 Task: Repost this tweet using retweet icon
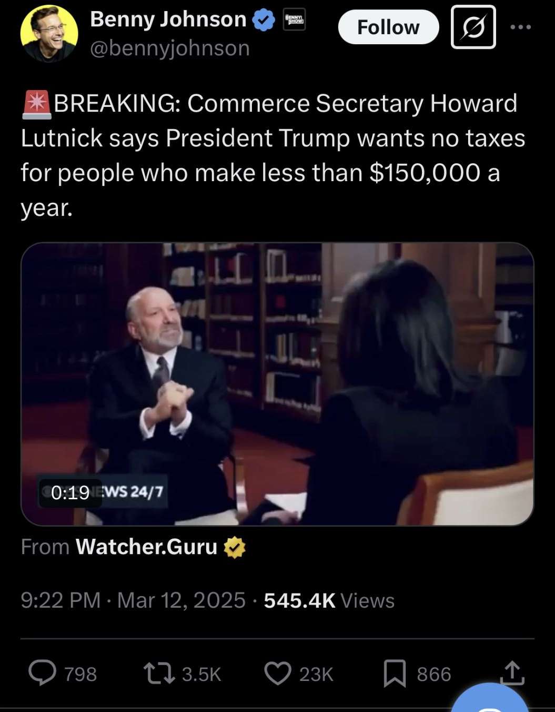point(159,674)
